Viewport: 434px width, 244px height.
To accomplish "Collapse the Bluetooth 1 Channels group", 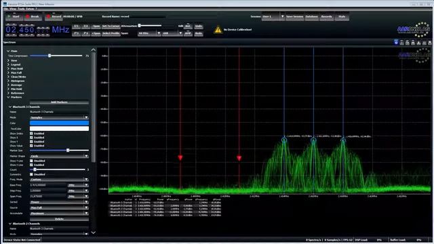I will click(10, 107).
